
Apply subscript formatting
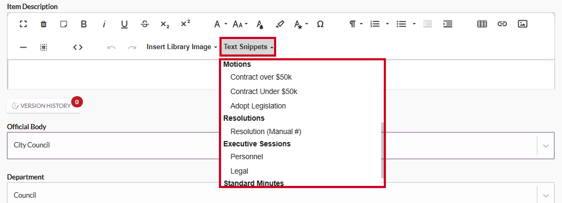point(165,24)
